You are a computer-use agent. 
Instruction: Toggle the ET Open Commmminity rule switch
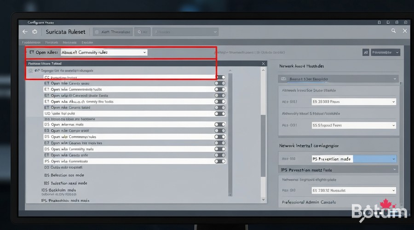pos(220,89)
